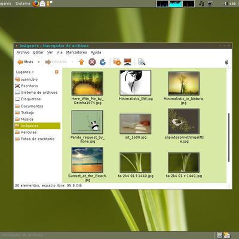239x239 pixels.
Task: Open the Adelante history dropdown arrow
Action: (x=72, y=62)
